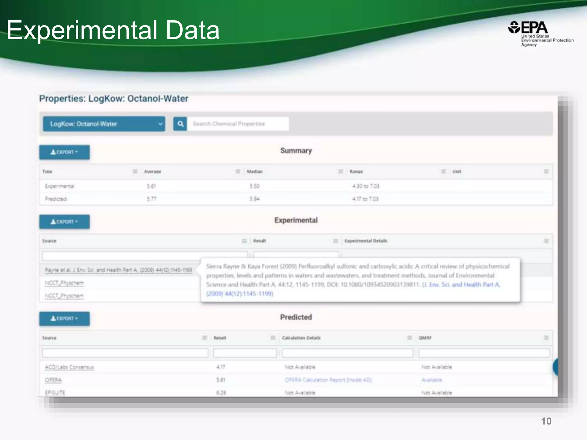Click the Available QMRF link for OPERA

click(431, 380)
